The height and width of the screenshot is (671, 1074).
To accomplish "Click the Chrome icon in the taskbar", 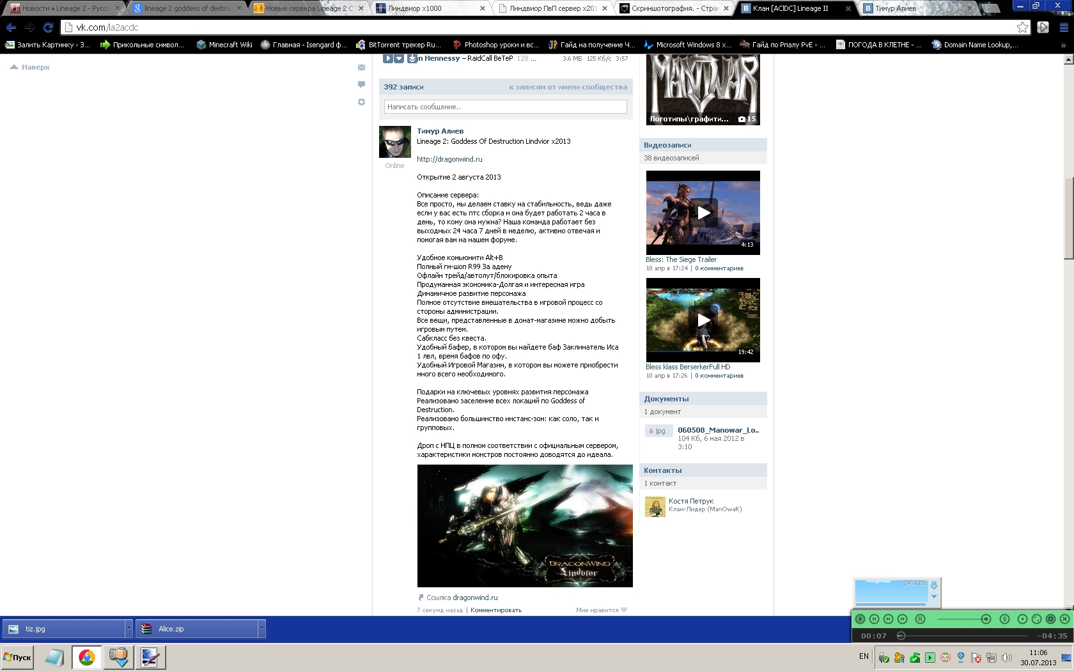I will 86,657.
